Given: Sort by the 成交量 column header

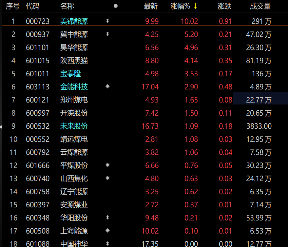Looking at the screenshot, I should point(260,6).
